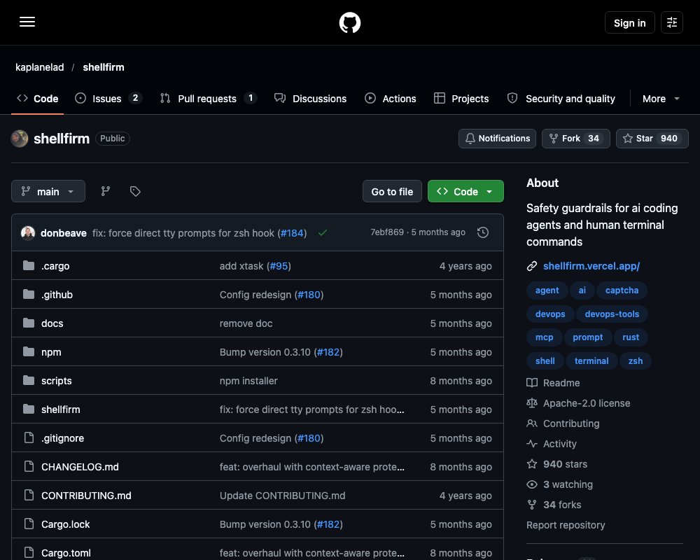The height and width of the screenshot is (560, 700).
Task: Click the Sign in button
Action: (629, 22)
